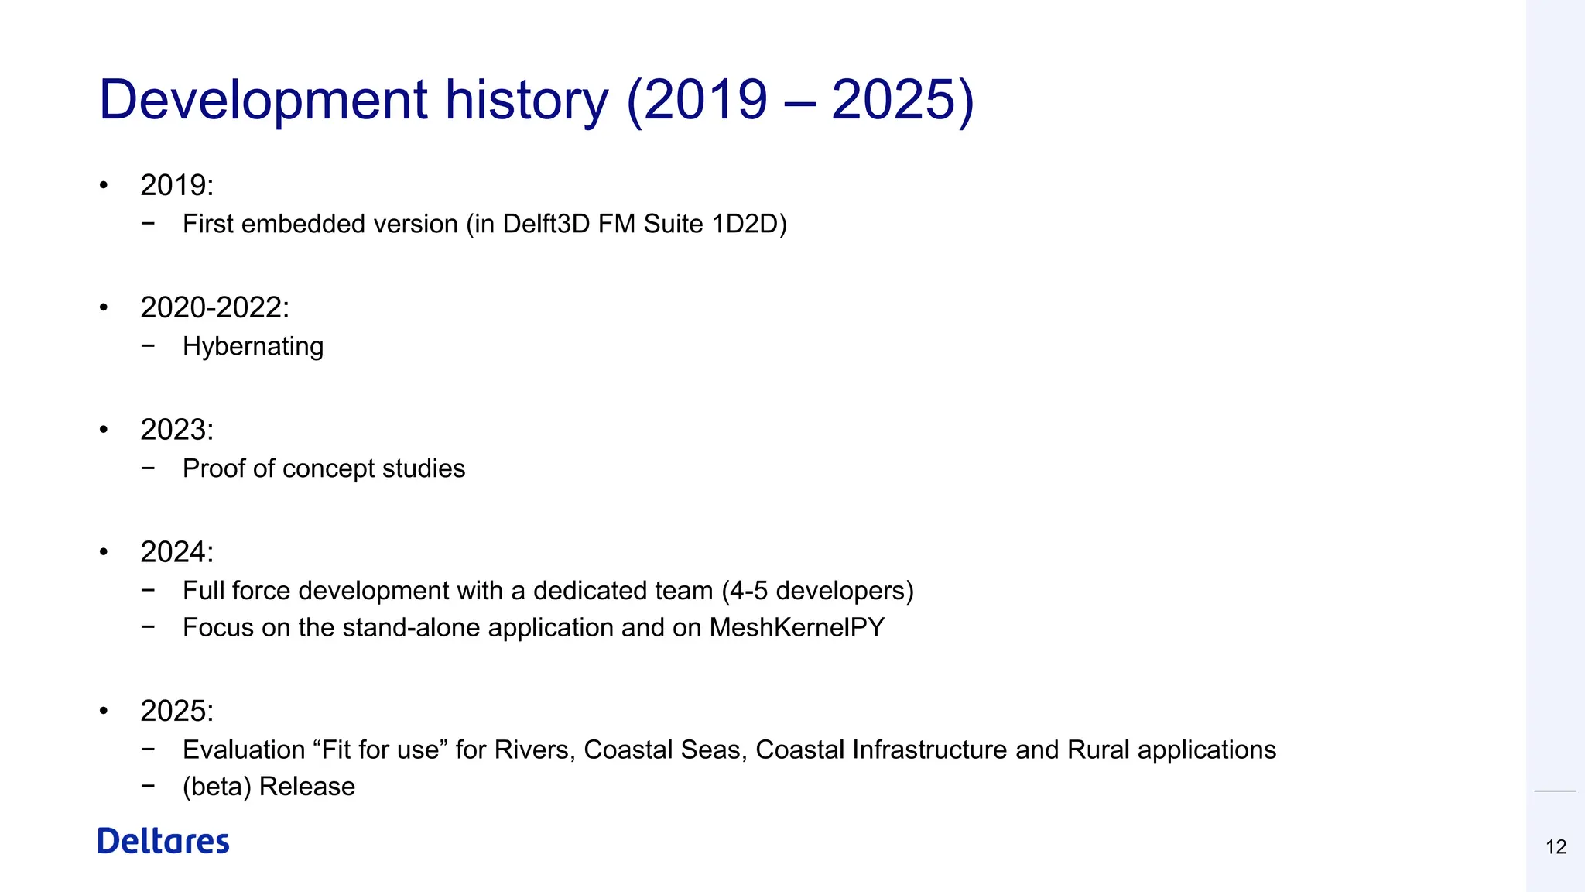Click 'Focus on the stand-alone application' line
Viewport: 1585px width, 892px height.
533,627
